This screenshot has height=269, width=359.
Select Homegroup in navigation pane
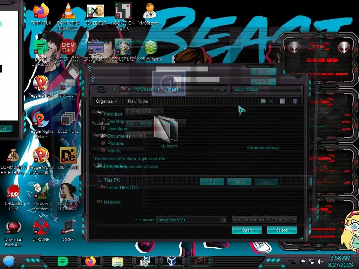(x=115, y=165)
